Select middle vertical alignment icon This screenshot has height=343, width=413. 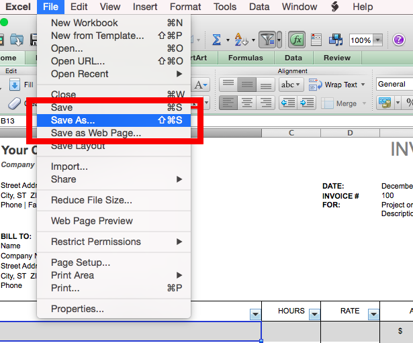[247, 85]
